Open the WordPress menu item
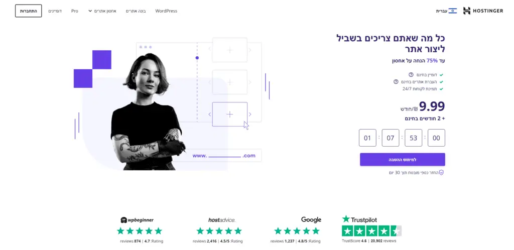The image size is (514, 250). click(166, 11)
